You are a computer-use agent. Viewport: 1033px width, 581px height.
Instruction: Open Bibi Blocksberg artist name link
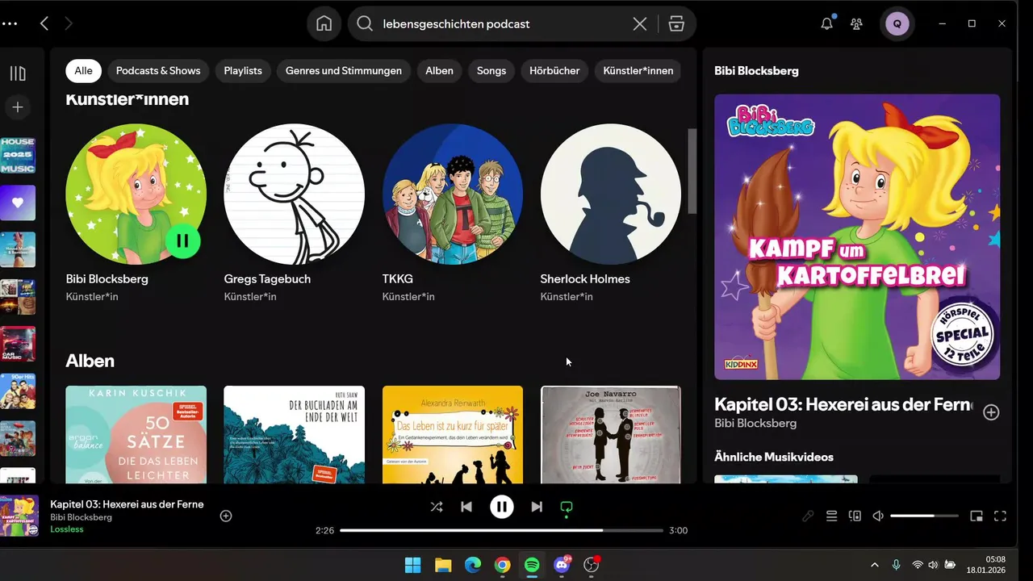pyautogui.click(x=107, y=278)
